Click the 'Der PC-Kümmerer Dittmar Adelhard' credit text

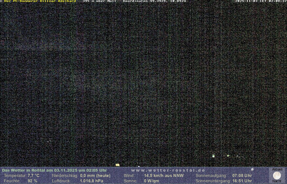tap(40, 1)
